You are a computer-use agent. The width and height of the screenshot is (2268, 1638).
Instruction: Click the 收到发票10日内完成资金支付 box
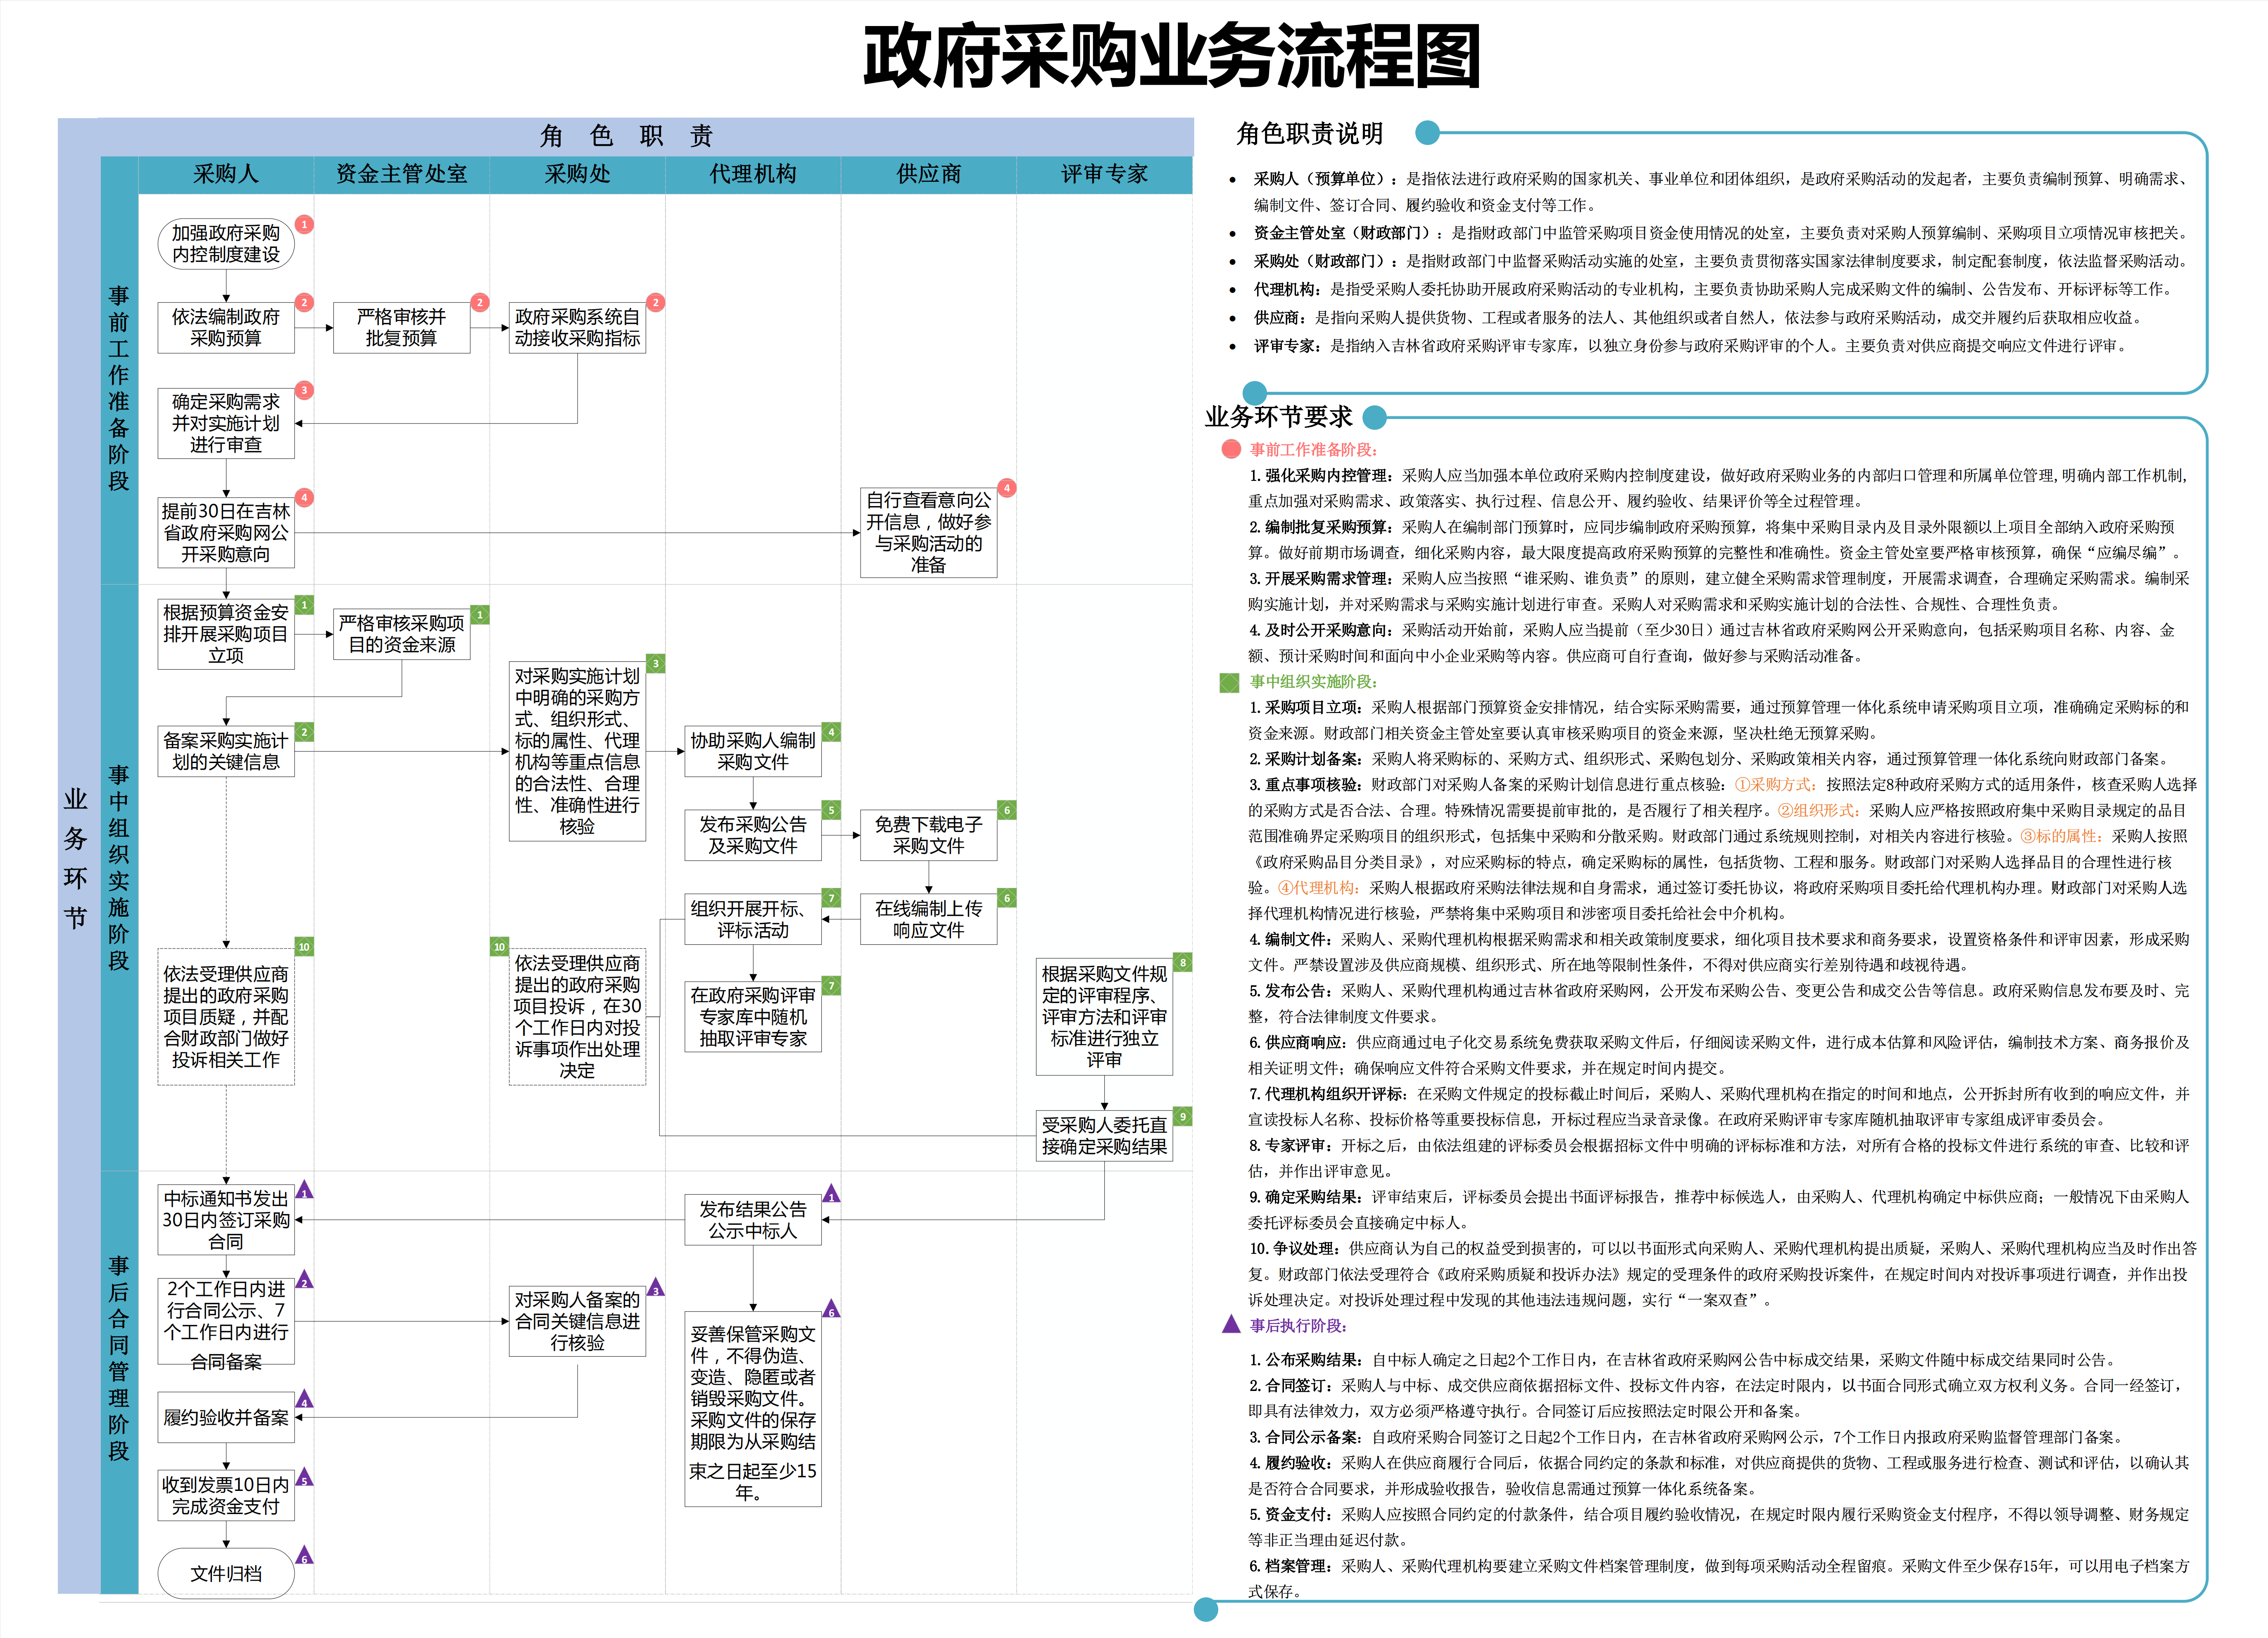tap(226, 1495)
